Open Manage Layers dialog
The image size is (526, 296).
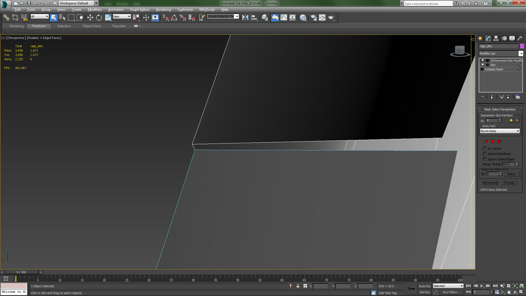coord(265,17)
